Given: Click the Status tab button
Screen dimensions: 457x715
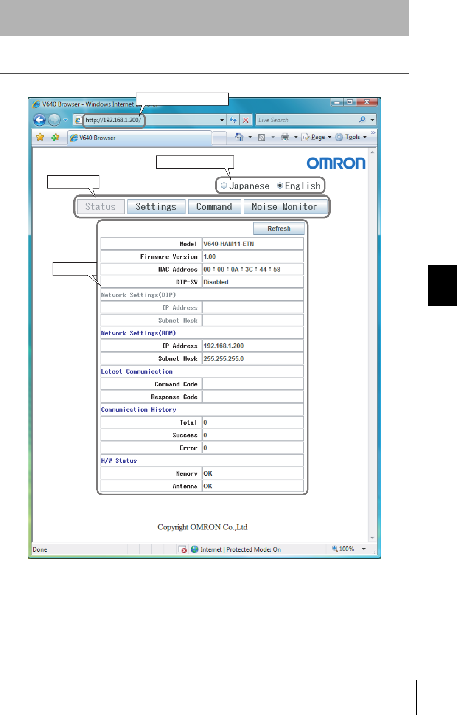Looking at the screenshot, I should pyautogui.click(x=101, y=207).
